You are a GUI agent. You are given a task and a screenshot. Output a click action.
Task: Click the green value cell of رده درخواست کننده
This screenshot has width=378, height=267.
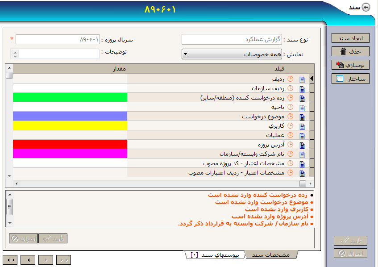(x=70, y=98)
